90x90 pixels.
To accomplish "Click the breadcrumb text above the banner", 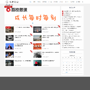I will pos(9,5).
